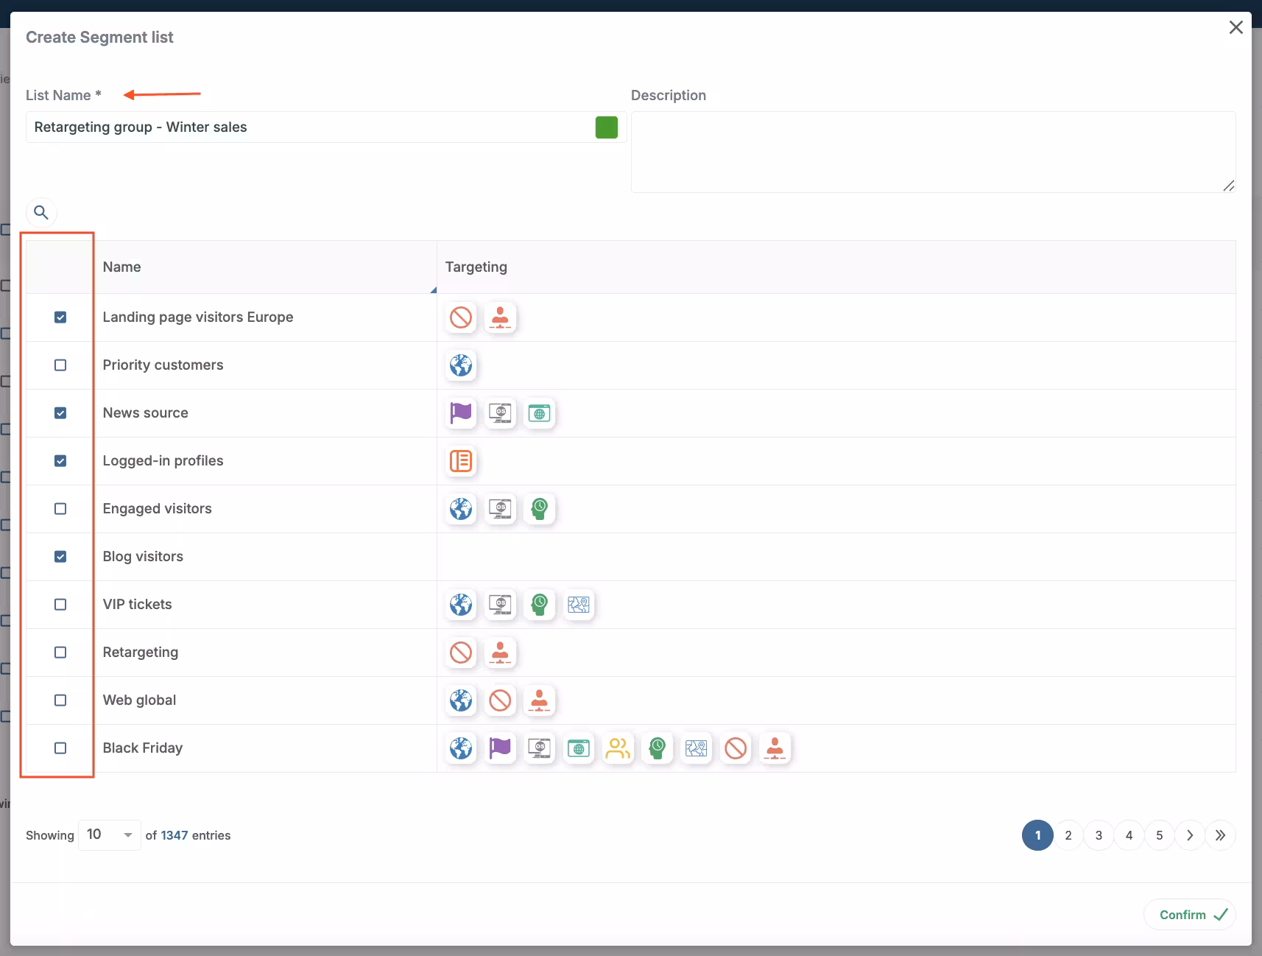The image size is (1262, 956).
Task: Check the Priority customers checkbox
Action: pyautogui.click(x=60, y=365)
